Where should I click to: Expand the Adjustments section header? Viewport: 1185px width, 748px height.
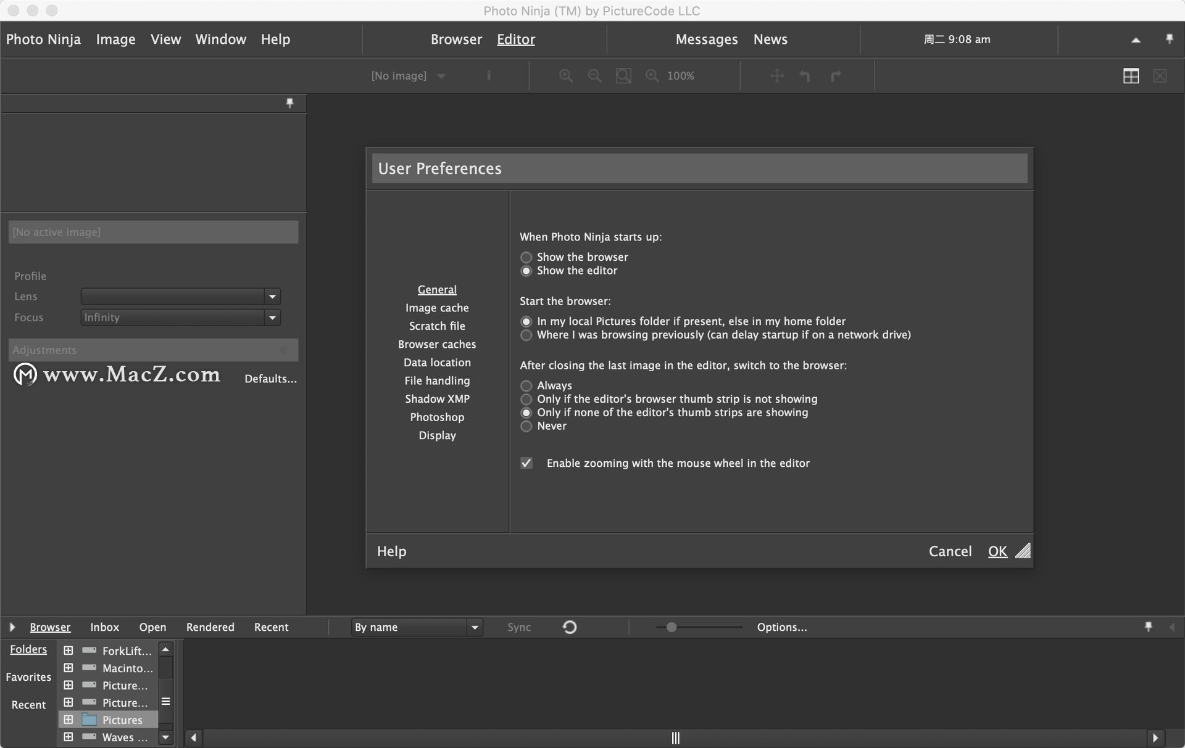pos(153,350)
